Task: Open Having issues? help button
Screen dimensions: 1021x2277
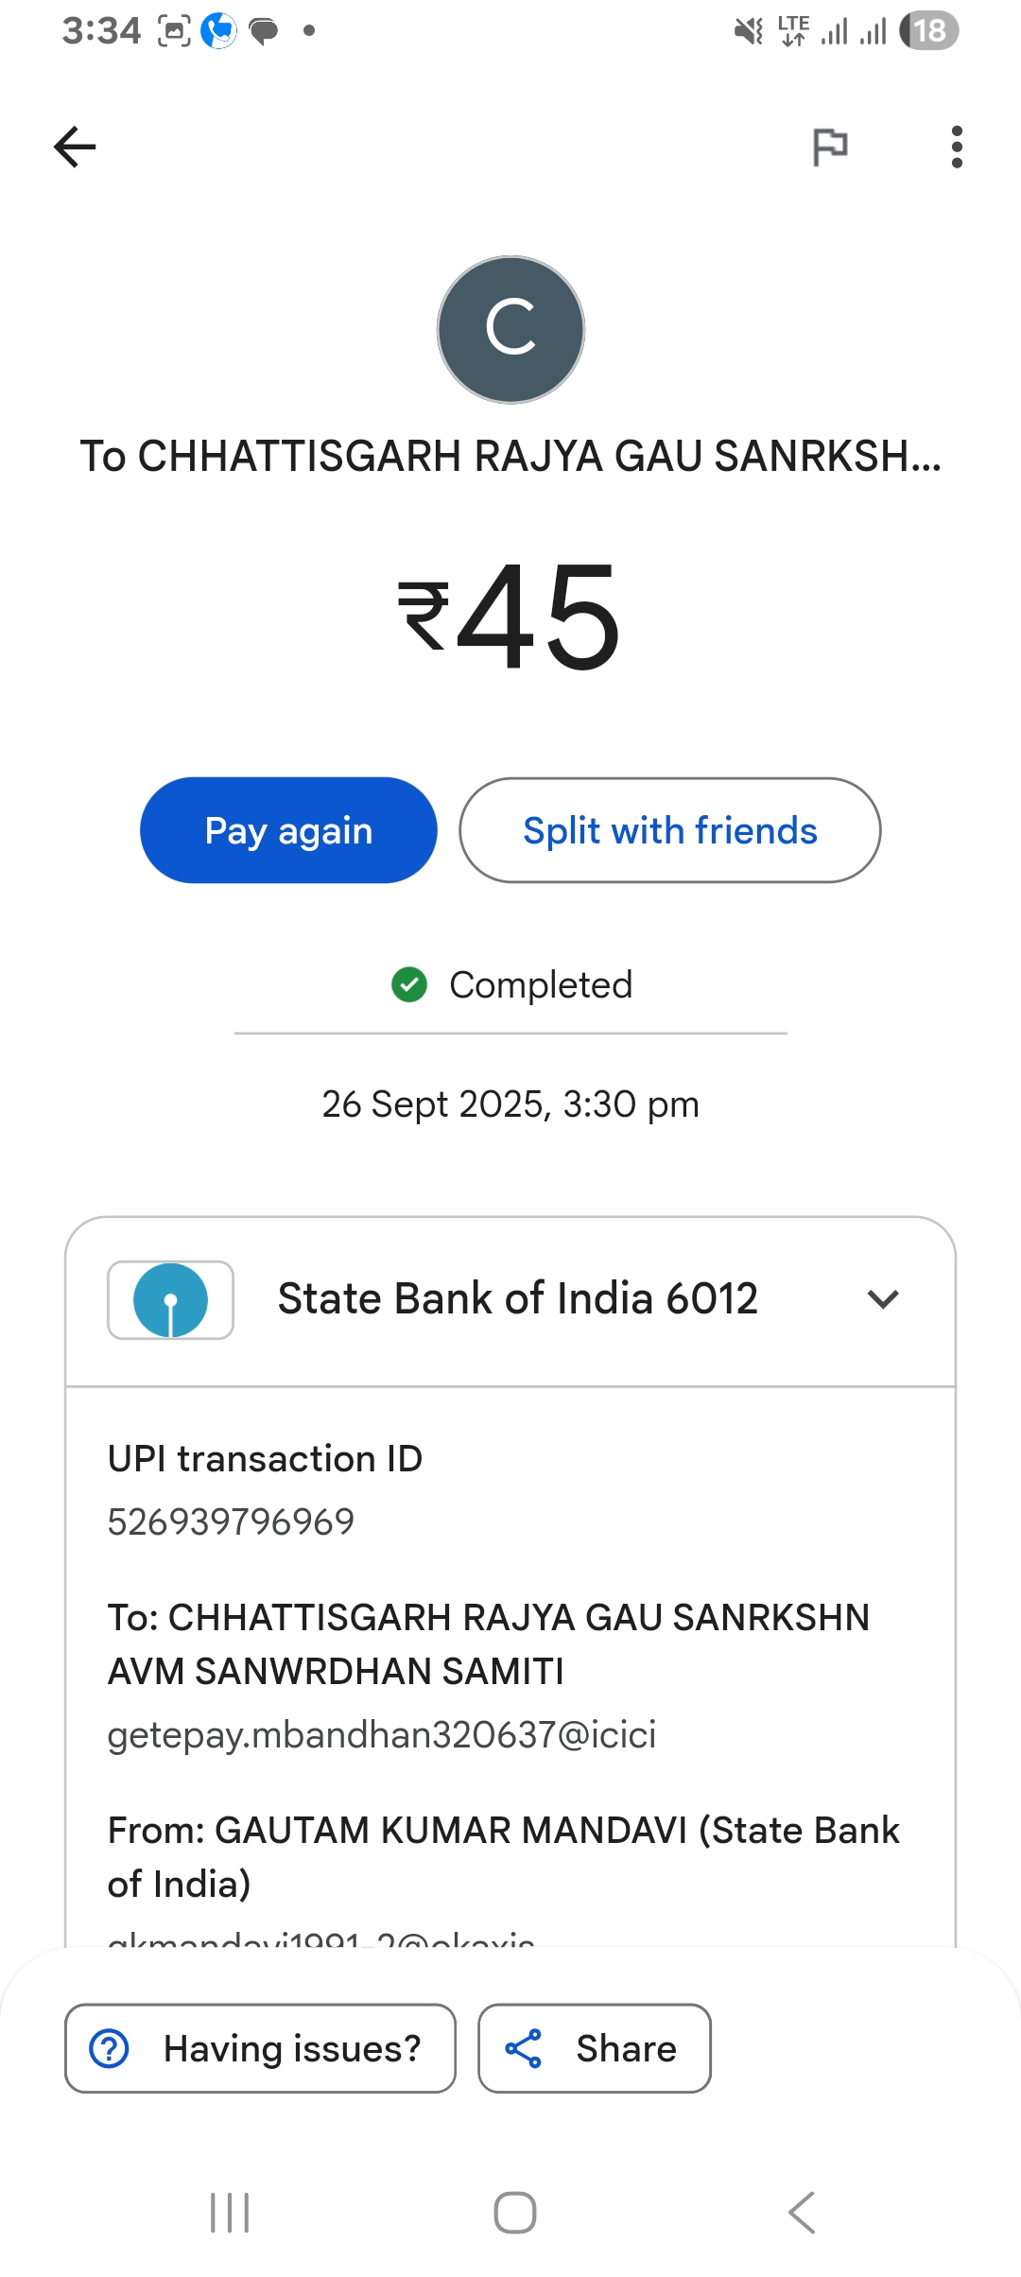Action: 260,2048
